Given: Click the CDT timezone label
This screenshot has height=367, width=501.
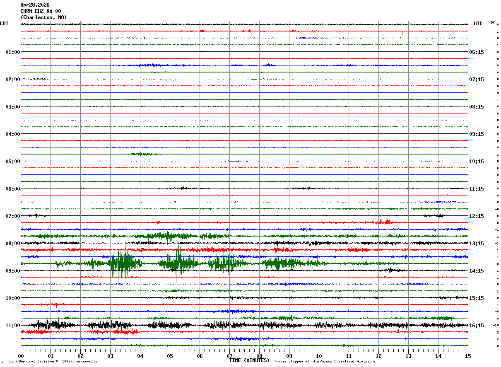Looking at the screenshot, I should pyautogui.click(x=4, y=24).
